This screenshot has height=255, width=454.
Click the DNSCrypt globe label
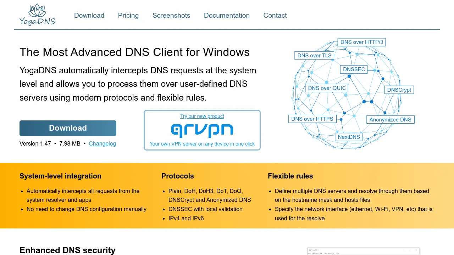tap(399, 90)
